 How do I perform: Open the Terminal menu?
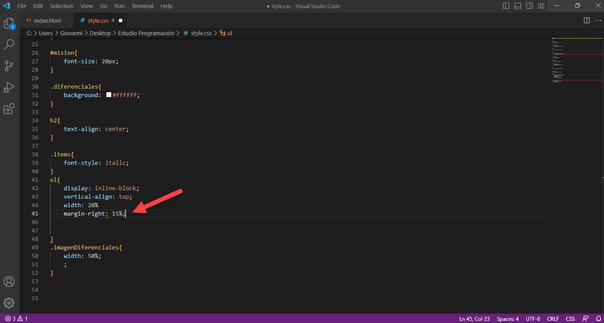[x=143, y=6]
